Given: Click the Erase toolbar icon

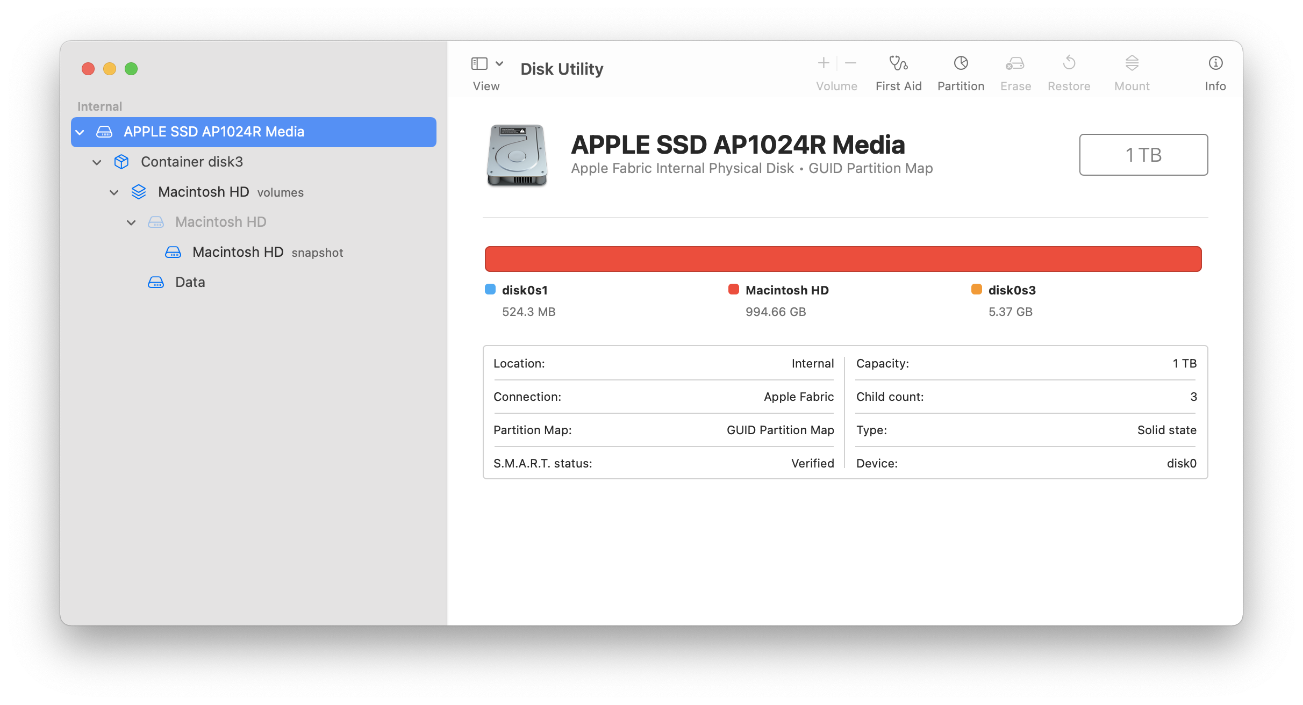Looking at the screenshot, I should [x=1015, y=64].
